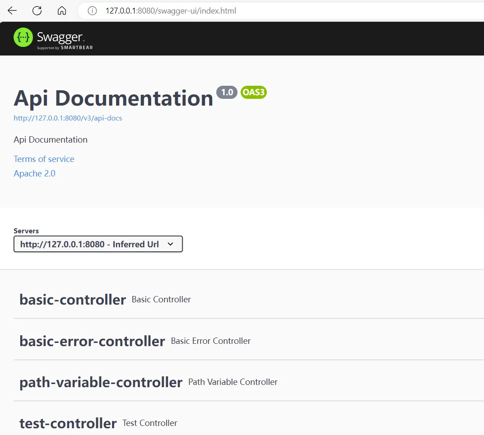The image size is (484, 435).
Task: Expand the basic-controller section
Action: (x=73, y=300)
